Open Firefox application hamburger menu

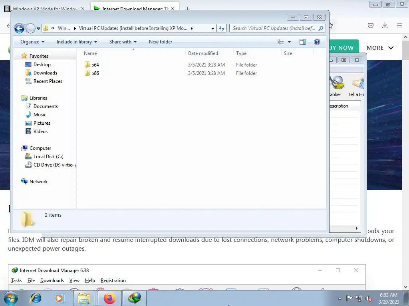pyautogui.click(x=399, y=25)
